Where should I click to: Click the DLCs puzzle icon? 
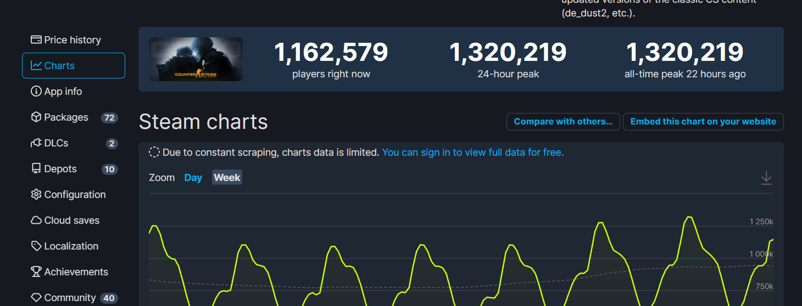36,143
